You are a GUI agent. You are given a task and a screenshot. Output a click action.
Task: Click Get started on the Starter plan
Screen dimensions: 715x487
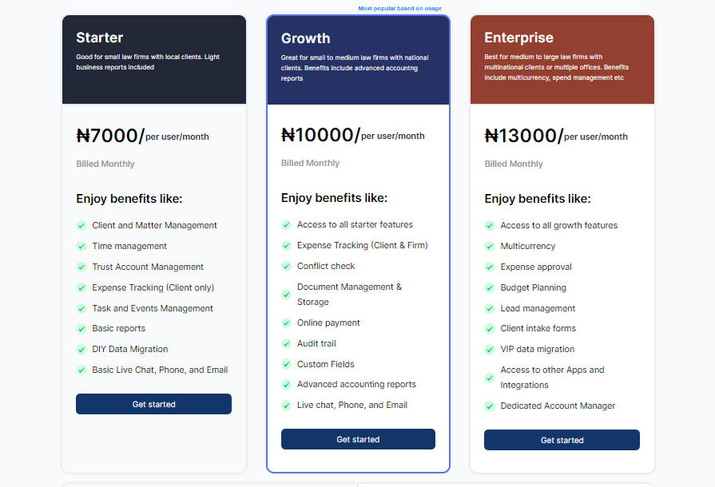click(153, 404)
